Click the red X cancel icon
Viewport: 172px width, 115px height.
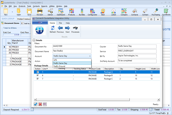[x=40, y=104]
